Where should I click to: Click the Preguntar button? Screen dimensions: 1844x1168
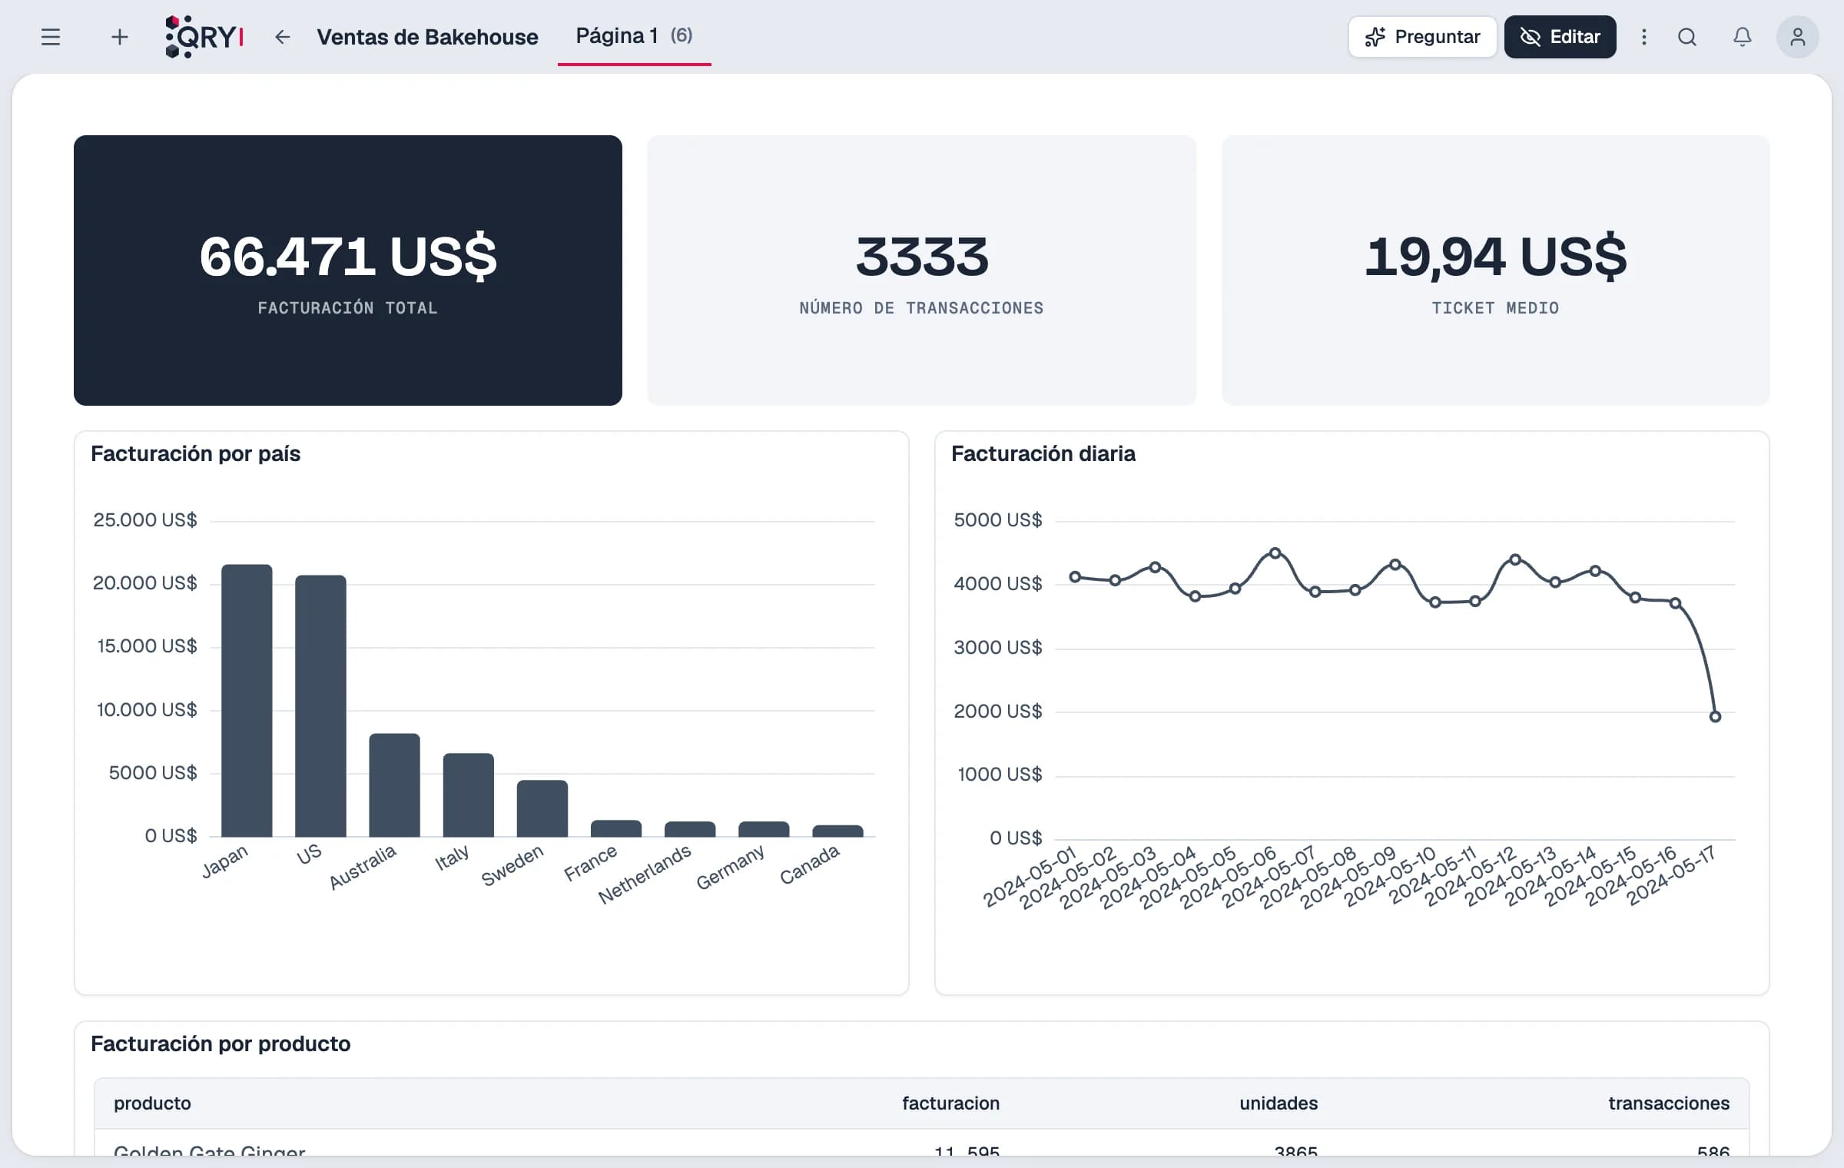(x=1422, y=37)
